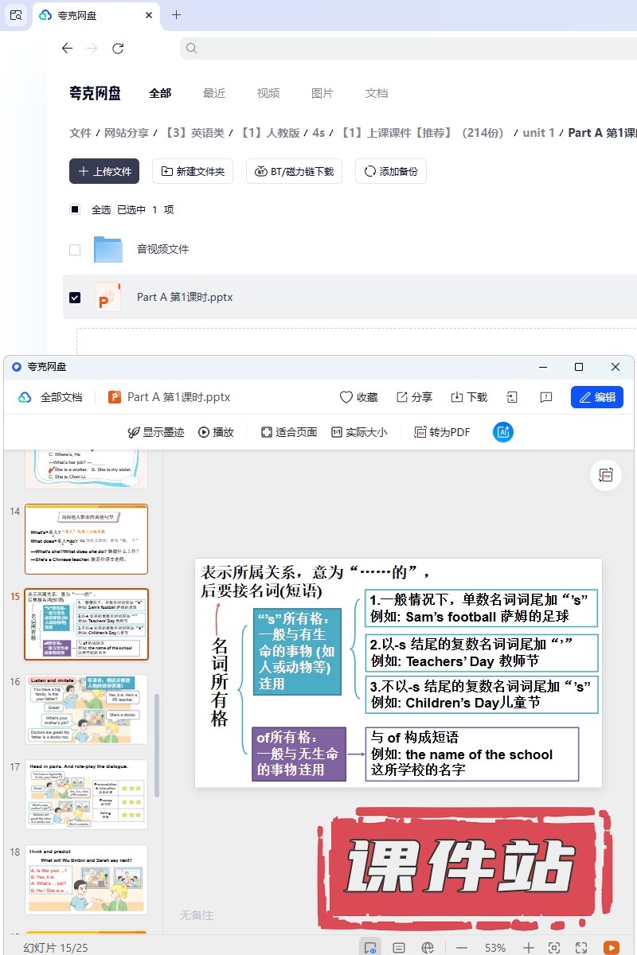The image size is (637, 955).
Task: Click the round AI assistant icon
Action: point(503,432)
